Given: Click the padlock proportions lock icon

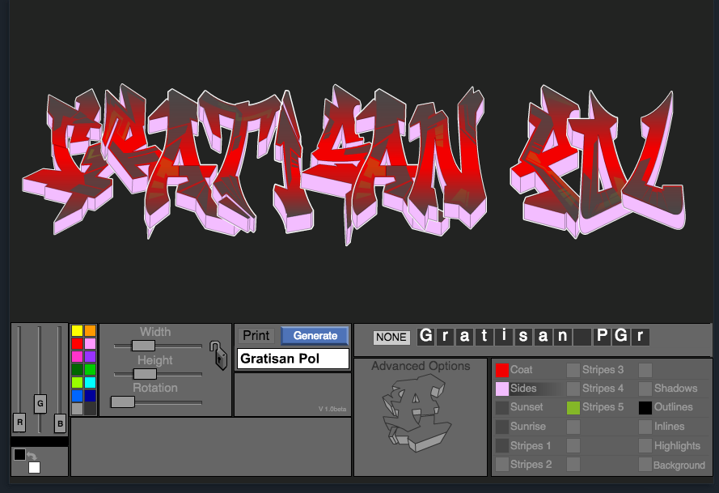Looking at the screenshot, I should (x=217, y=356).
